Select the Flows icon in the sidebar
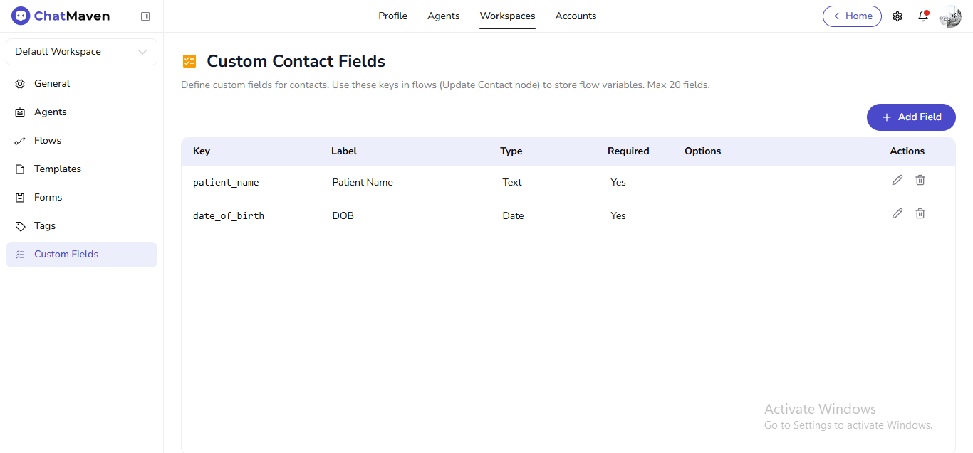The width and height of the screenshot is (973, 453). click(x=19, y=140)
